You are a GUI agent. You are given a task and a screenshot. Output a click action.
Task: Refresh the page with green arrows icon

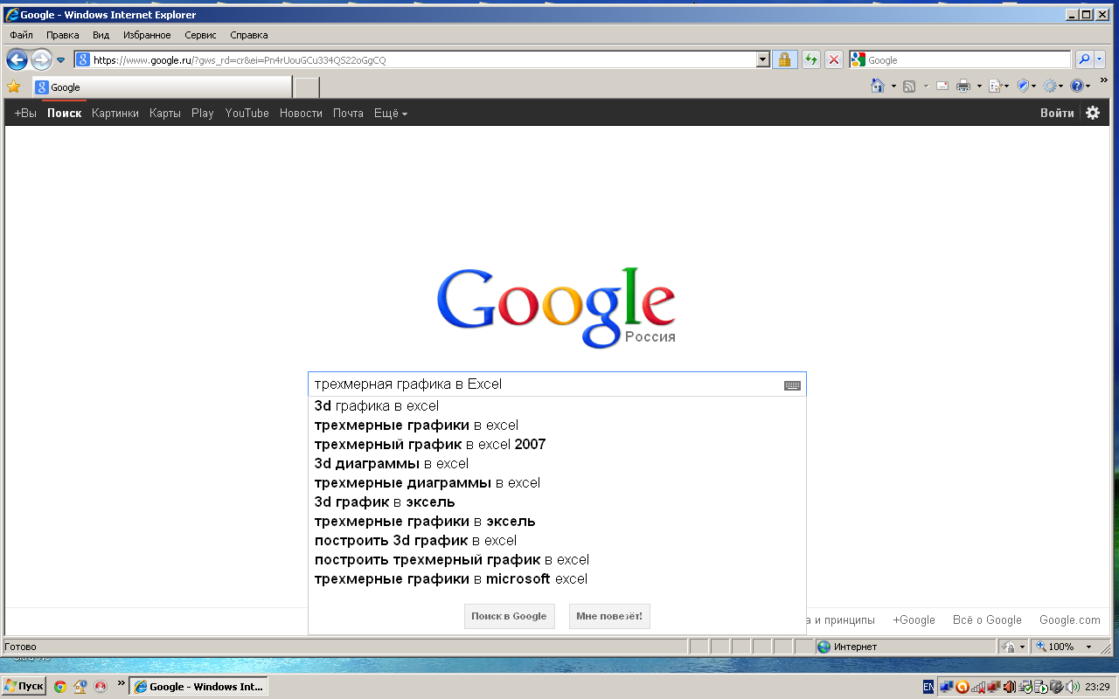[811, 59]
